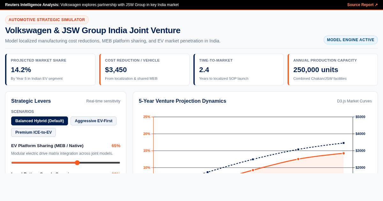Select Aggressive EV-First scenario
Image resolution: width=383 pixels, height=201 pixels.
94,121
